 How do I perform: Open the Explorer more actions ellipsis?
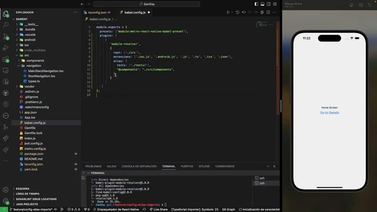[75, 12]
